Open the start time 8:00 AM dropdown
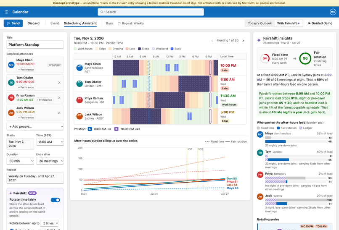The height and width of the screenshot is (230, 339). coord(50,142)
